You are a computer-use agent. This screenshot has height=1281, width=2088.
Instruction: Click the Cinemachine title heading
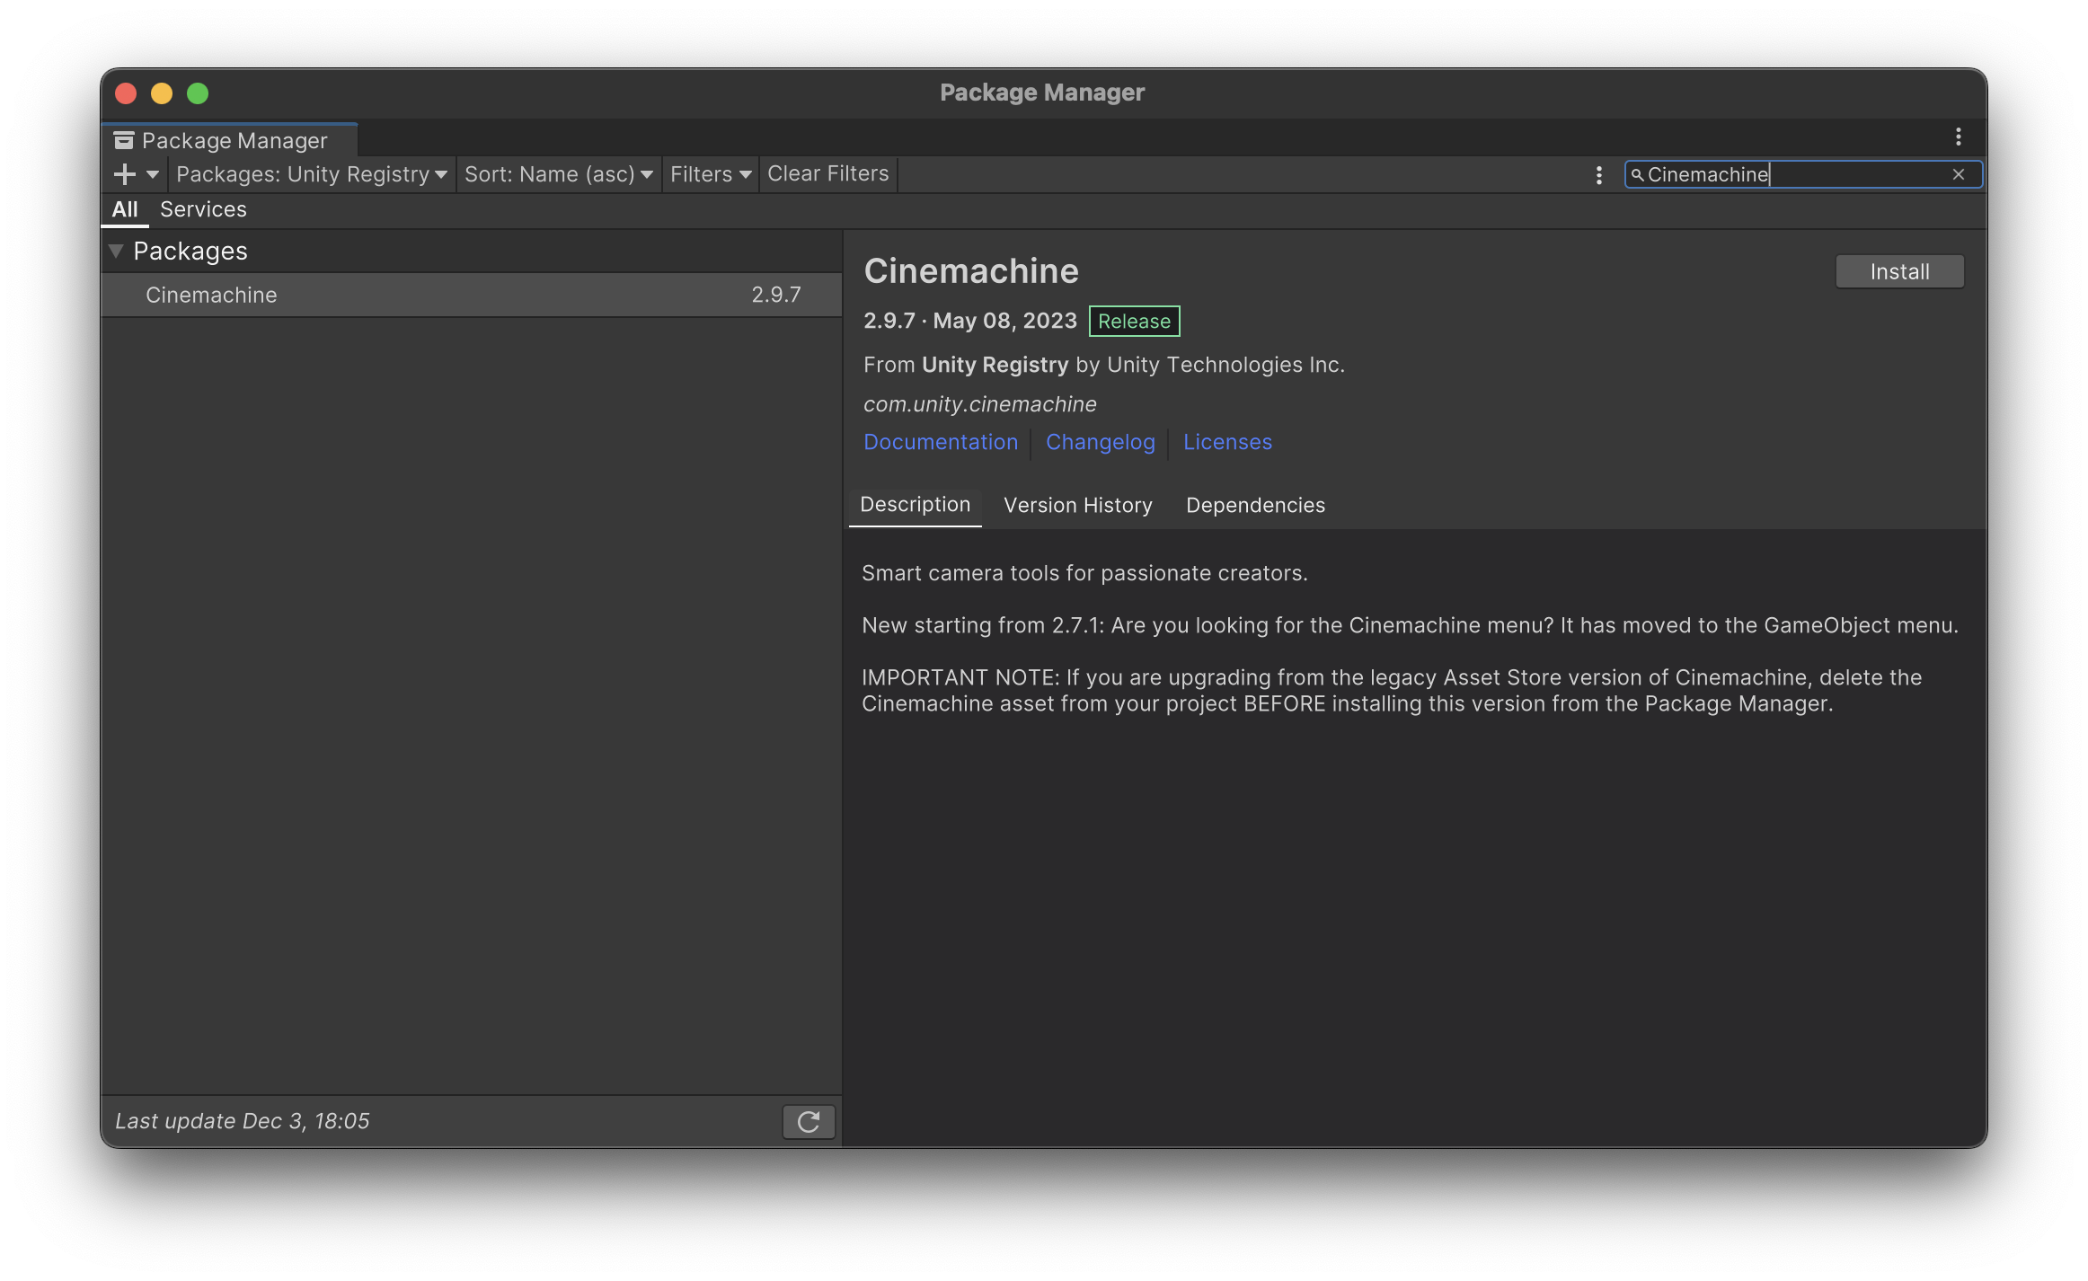970,271
